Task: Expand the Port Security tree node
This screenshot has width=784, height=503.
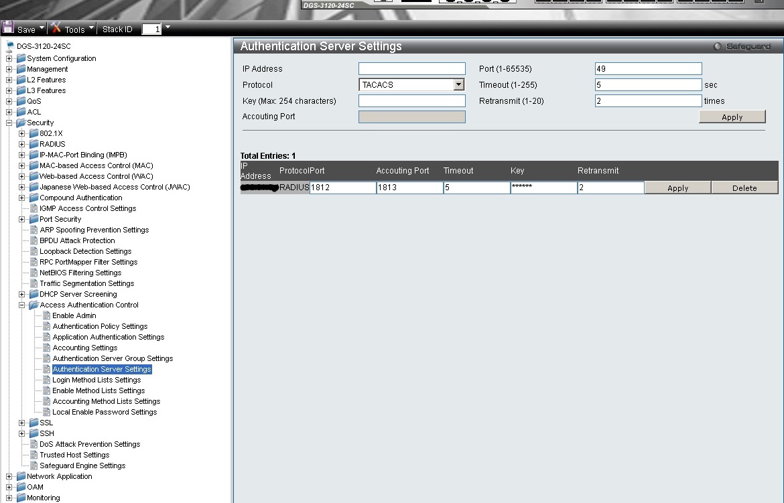Action: pyautogui.click(x=22, y=219)
